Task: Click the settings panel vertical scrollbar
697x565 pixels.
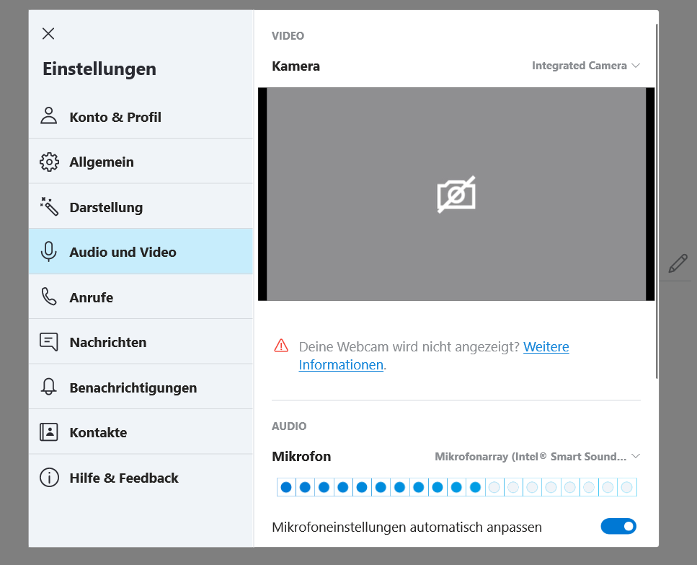Action: coord(657,200)
